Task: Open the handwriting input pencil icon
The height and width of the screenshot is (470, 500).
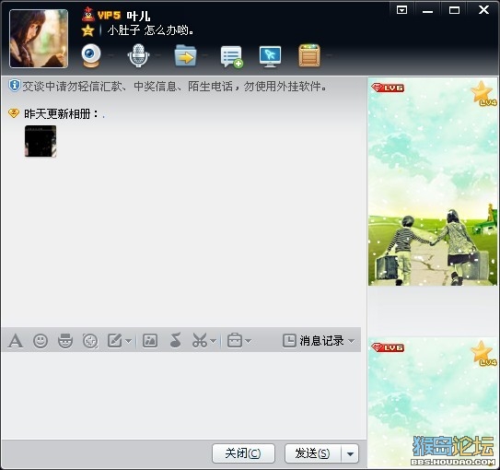Action: [x=115, y=341]
